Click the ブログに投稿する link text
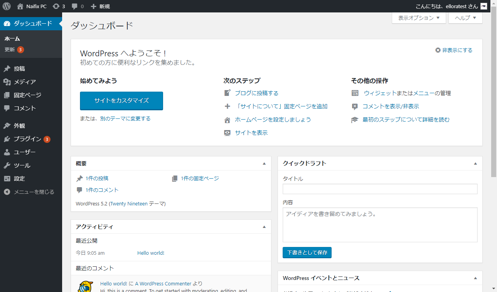 point(257,93)
